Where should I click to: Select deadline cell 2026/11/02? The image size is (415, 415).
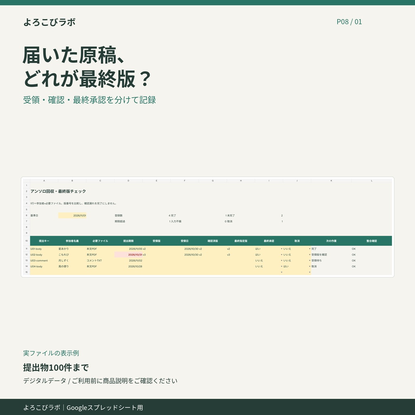click(128, 261)
